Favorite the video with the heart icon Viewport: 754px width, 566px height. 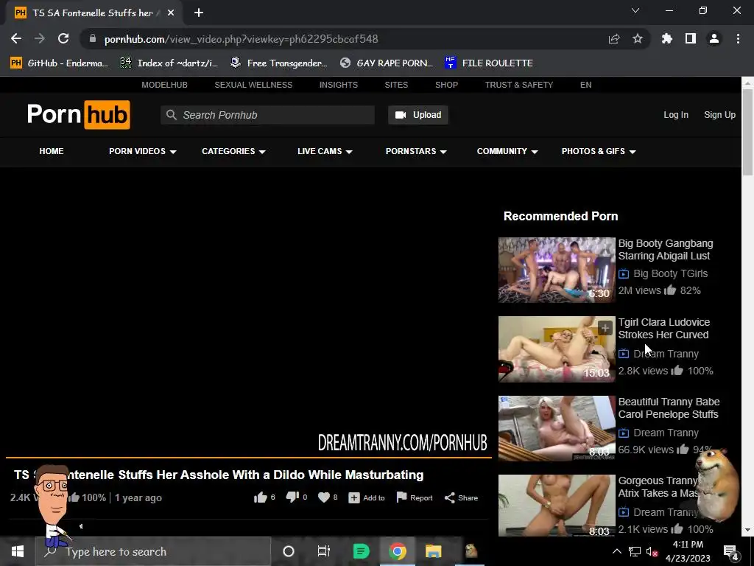324,497
